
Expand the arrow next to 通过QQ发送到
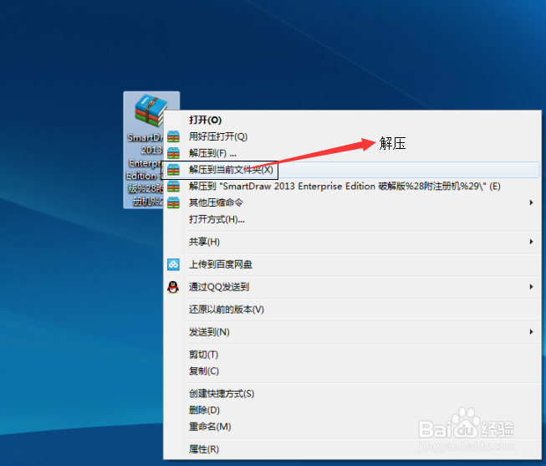[x=532, y=287]
